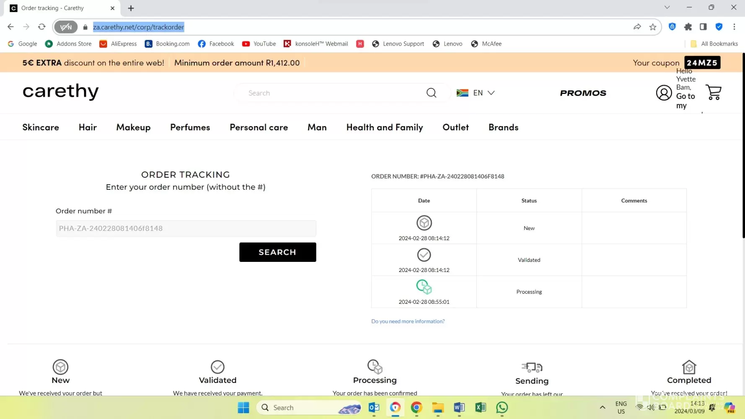Open the PROMOS link
The height and width of the screenshot is (419, 745).
coord(583,93)
